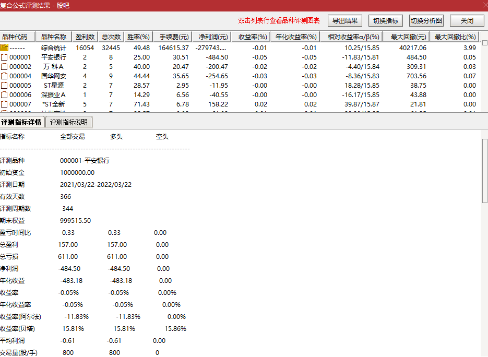The width and height of the screenshot is (488, 357).
Task: Click the 盈亏时间比 label
Action: click(x=15, y=233)
